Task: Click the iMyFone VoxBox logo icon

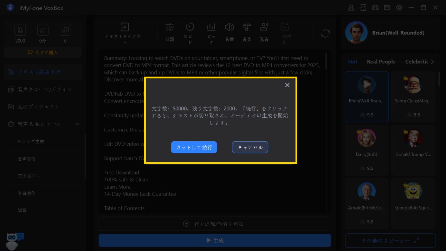Action: click(11, 8)
